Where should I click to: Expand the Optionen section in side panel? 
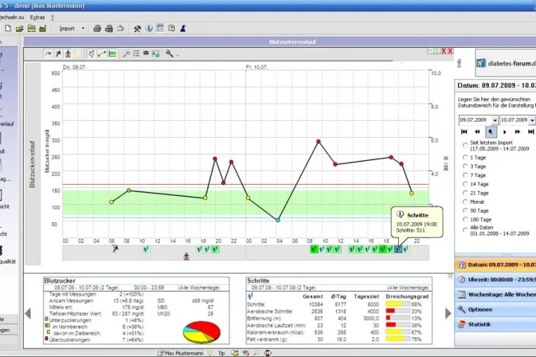coord(495,309)
